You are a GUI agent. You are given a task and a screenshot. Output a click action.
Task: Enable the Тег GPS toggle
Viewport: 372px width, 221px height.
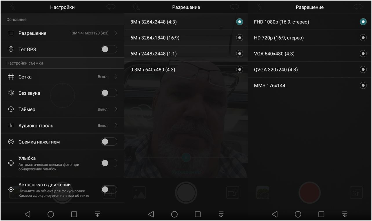pyautogui.click(x=109, y=49)
